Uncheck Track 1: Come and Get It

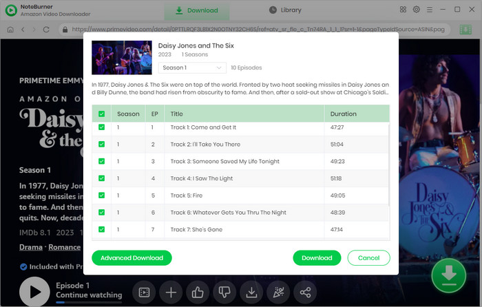point(101,127)
